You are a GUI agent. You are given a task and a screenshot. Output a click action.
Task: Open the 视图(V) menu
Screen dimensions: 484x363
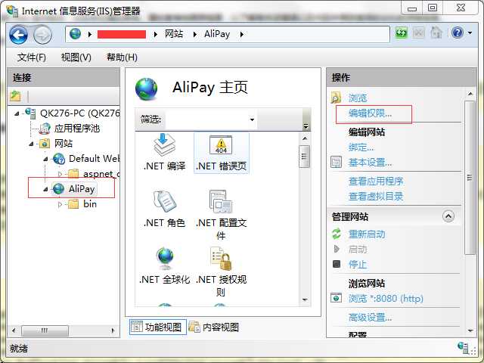pyautogui.click(x=76, y=57)
